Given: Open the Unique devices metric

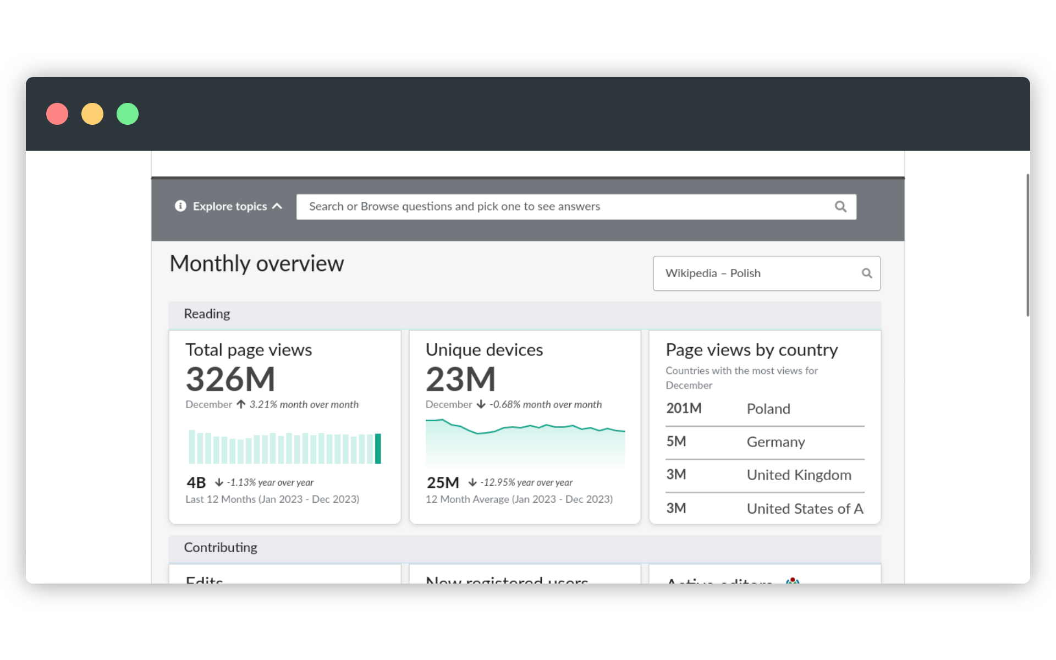Looking at the screenshot, I should tap(484, 350).
